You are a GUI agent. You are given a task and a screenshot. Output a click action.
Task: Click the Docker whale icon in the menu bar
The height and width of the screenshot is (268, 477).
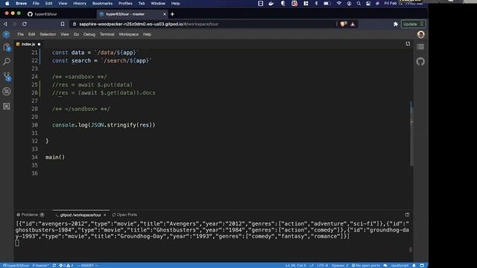point(271,3)
